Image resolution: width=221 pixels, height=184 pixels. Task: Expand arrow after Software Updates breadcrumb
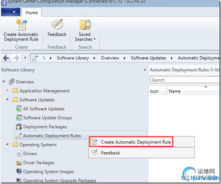(171, 58)
